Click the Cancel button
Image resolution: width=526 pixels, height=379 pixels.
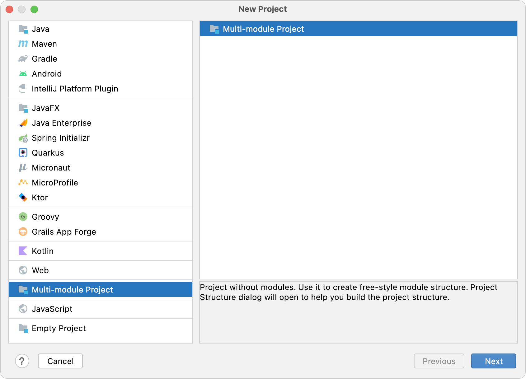coord(60,361)
